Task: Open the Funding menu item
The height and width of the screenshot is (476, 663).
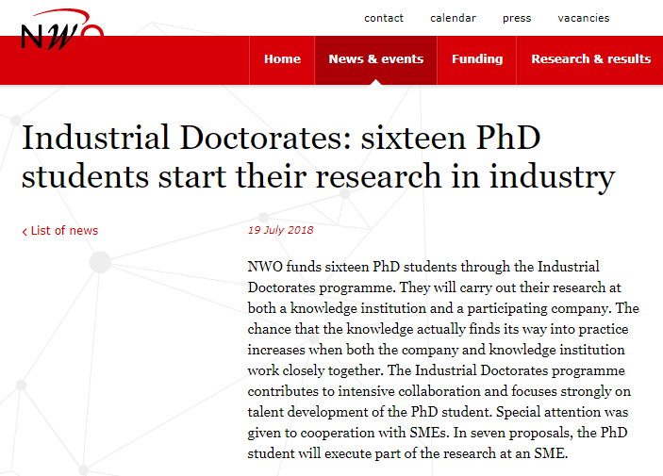Action: pos(477,59)
